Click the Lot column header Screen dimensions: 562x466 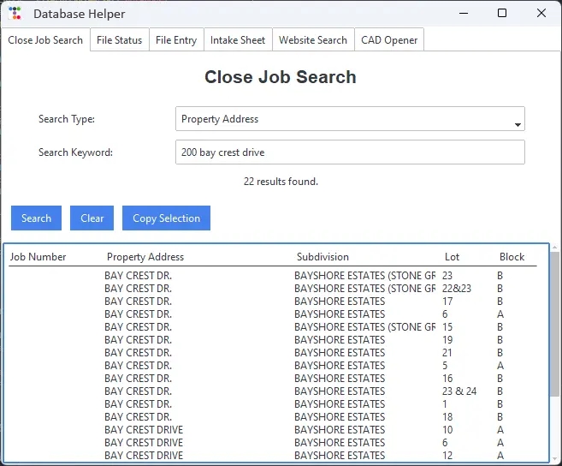[x=452, y=257]
